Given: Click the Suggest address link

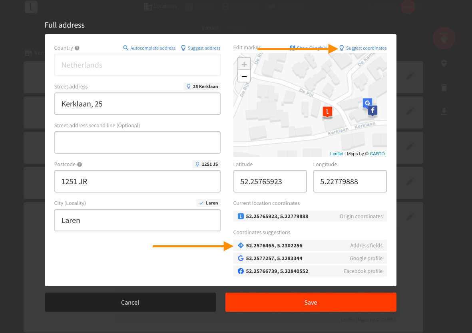Looking at the screenshot, I should [201, 48].
